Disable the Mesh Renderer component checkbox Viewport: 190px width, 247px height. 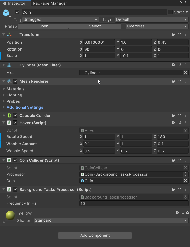coord(15,81)
